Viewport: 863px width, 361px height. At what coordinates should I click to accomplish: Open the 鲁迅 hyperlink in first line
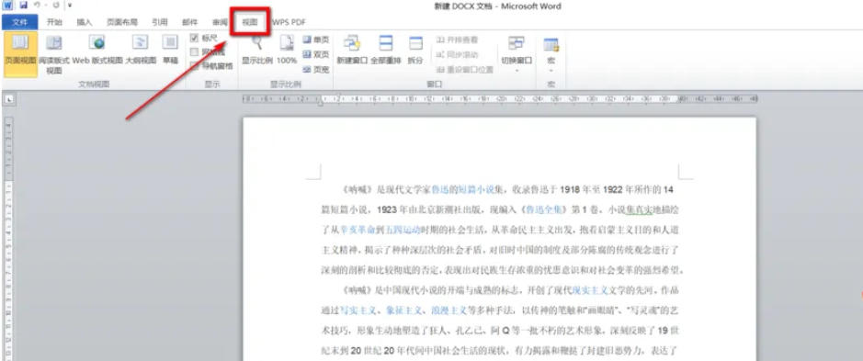click(x=439, y=190)
